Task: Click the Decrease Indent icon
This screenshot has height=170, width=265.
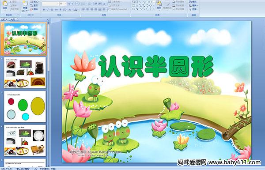Action: 96,4
